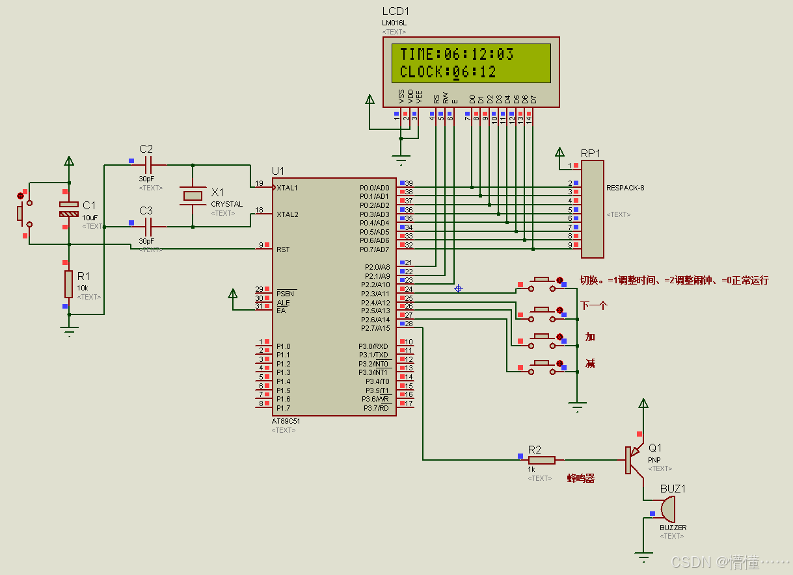
Task: Click the 'RP1' reference label
Action: 591,153
